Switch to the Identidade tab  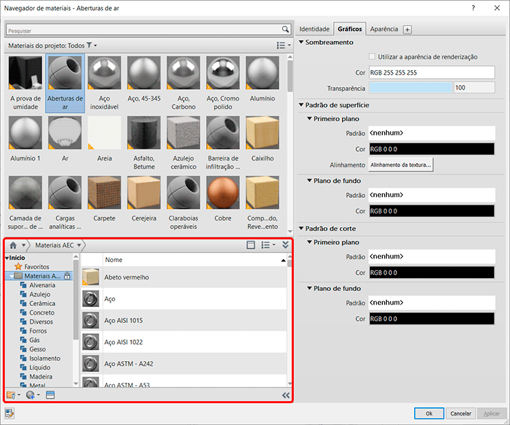point(314,29)
